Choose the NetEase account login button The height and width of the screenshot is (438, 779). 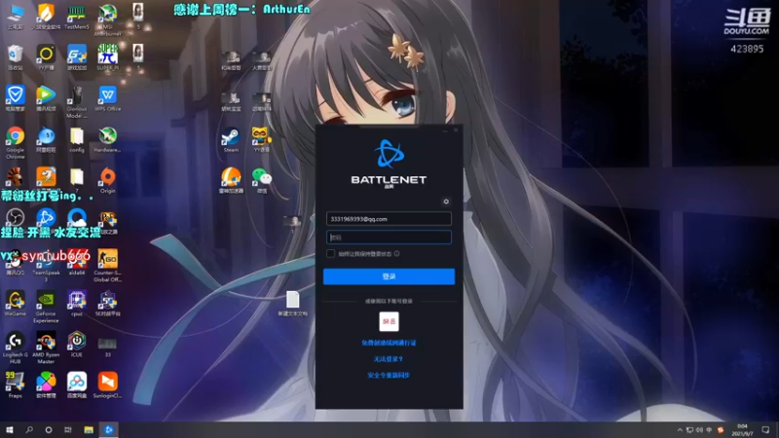389,322
